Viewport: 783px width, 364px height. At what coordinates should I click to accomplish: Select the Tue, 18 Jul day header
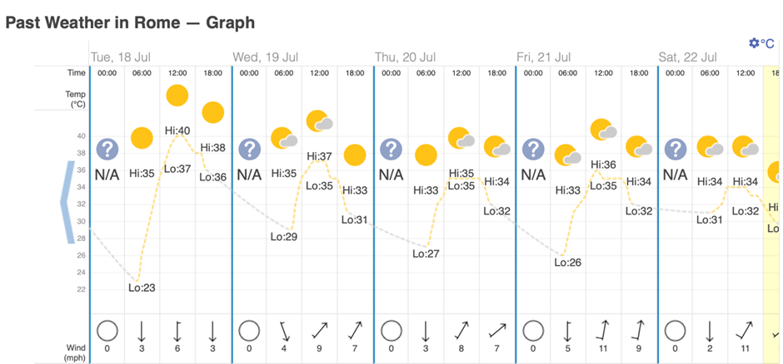[123, 57]
